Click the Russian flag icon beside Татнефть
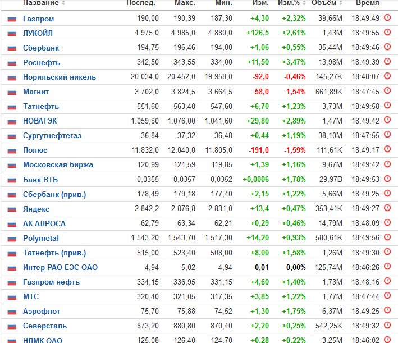398x343 pixels. click(x=12, y=107)
